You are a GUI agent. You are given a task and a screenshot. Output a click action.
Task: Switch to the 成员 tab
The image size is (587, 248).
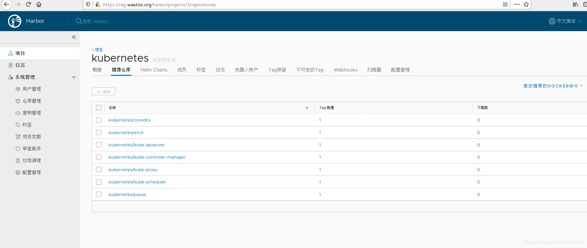tap(182, 70)
